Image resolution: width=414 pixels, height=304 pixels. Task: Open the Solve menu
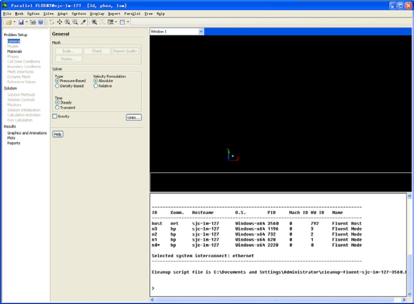(48, 14)
